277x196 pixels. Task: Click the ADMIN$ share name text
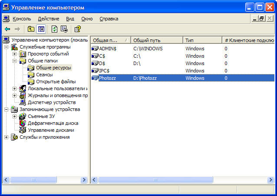pyautogui.click(x=108, y=49)
